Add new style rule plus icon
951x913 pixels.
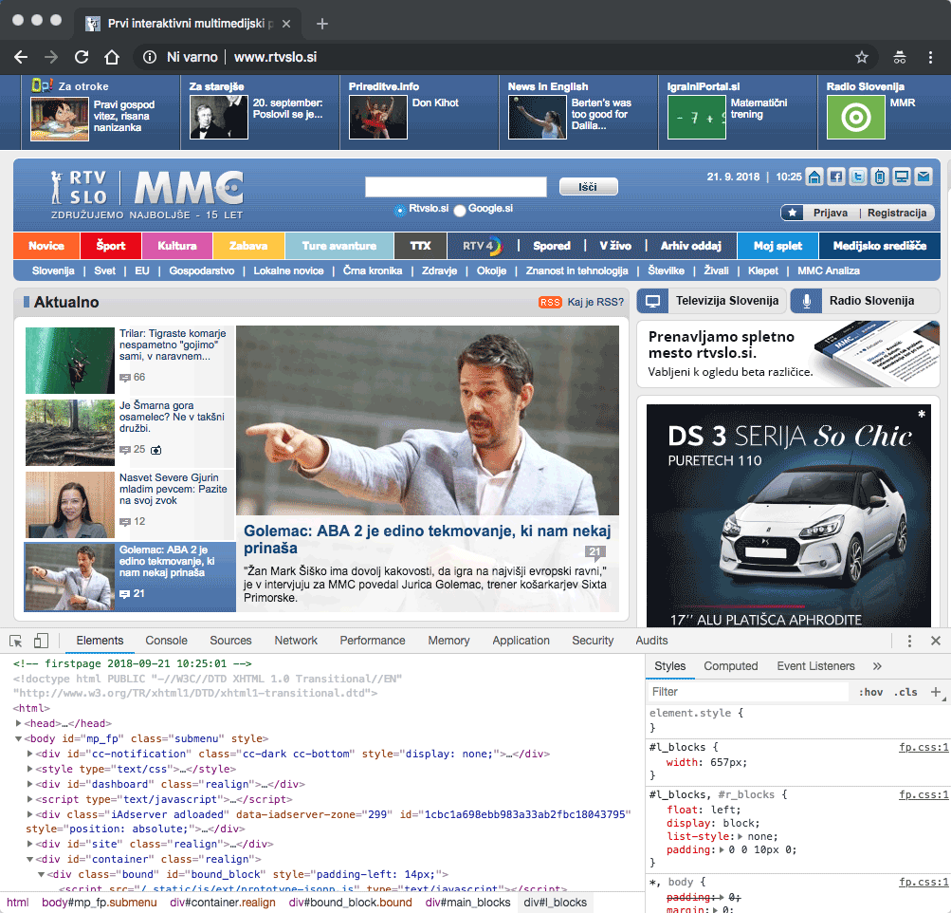coord(935,692)
